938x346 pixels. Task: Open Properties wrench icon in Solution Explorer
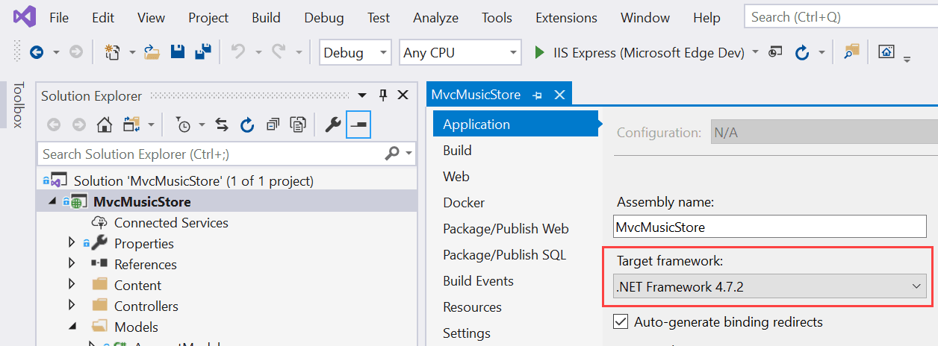tap(333, 125)
